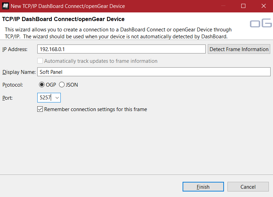
Task: Expand the Port dropdown arrow
Action: [57, 98]
